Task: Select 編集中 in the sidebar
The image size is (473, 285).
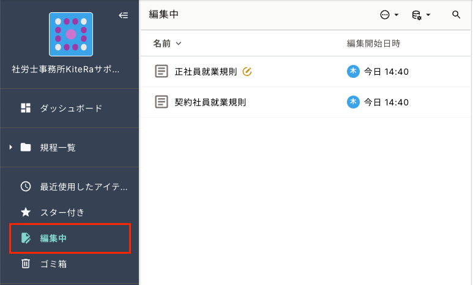Action: coord(53,238)
